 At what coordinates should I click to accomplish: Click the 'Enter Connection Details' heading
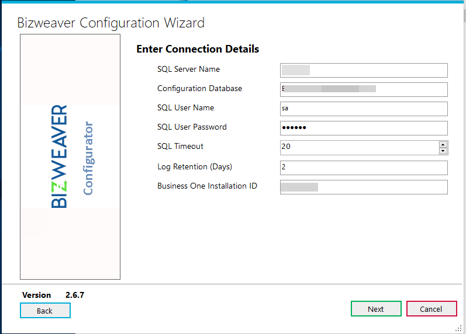(x=198, y=49)
